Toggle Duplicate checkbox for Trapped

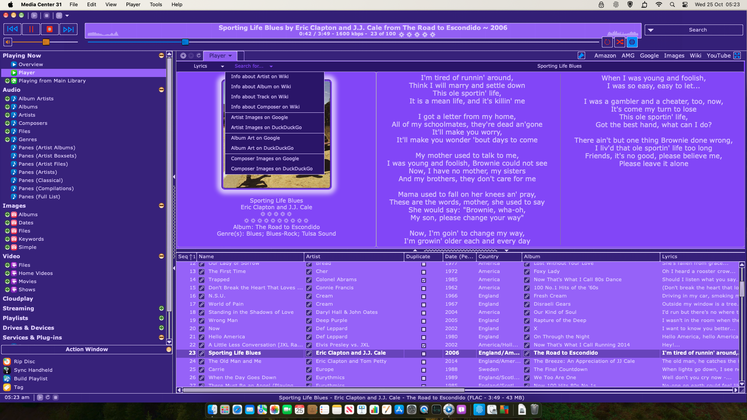pyautogui.click(x=424, y=280)
